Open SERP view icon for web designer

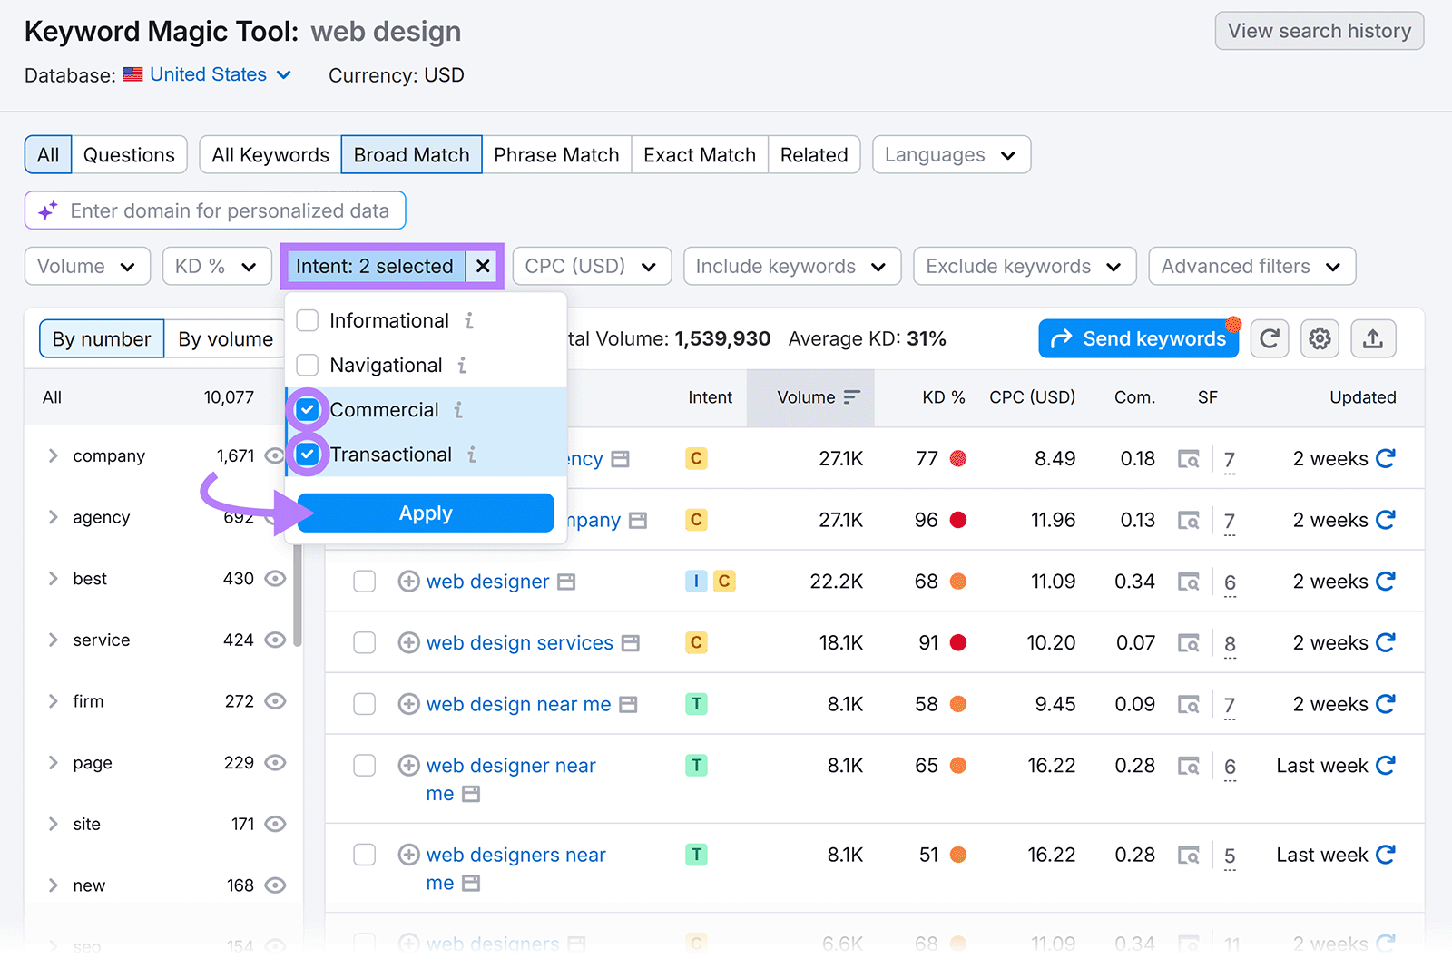tap(1188, 582)
